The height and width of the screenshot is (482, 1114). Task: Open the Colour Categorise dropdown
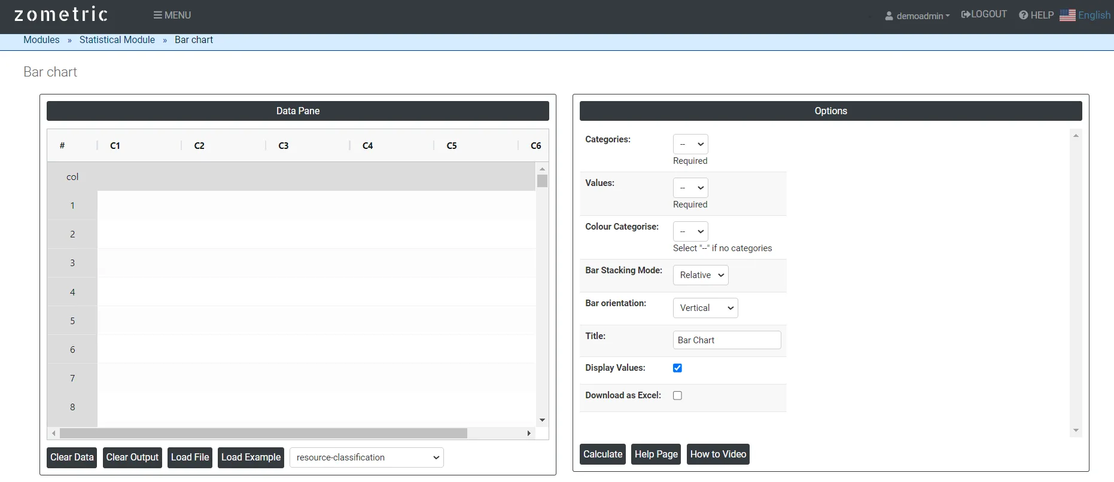coord(690,231)
